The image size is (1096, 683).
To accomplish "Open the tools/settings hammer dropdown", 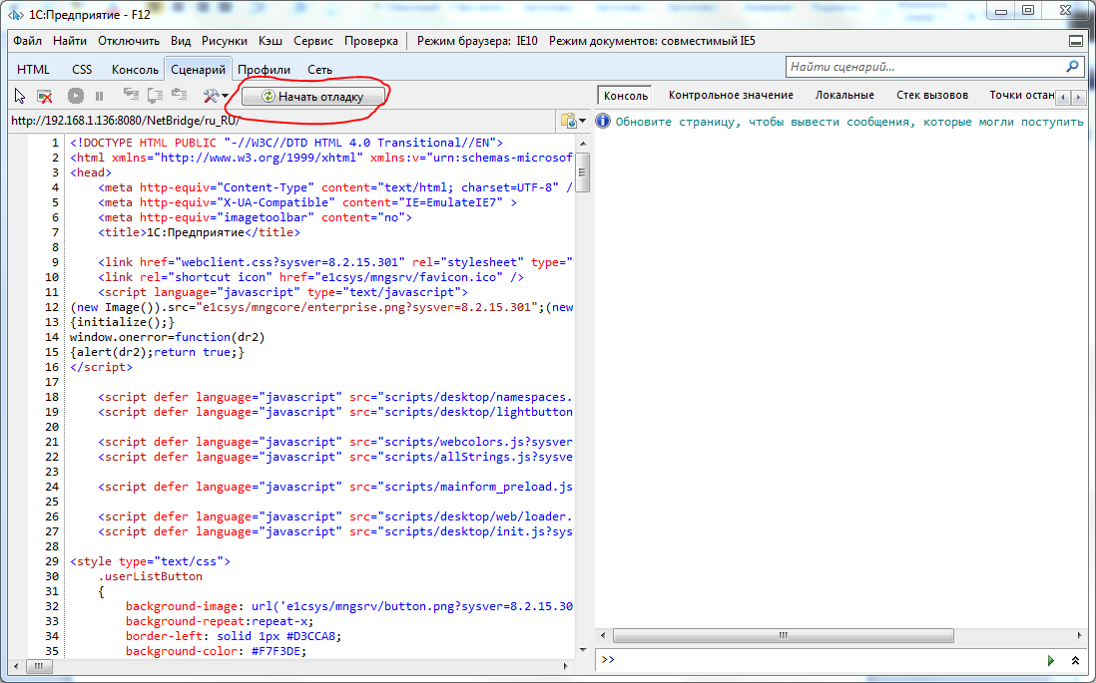I will point(216,96).
